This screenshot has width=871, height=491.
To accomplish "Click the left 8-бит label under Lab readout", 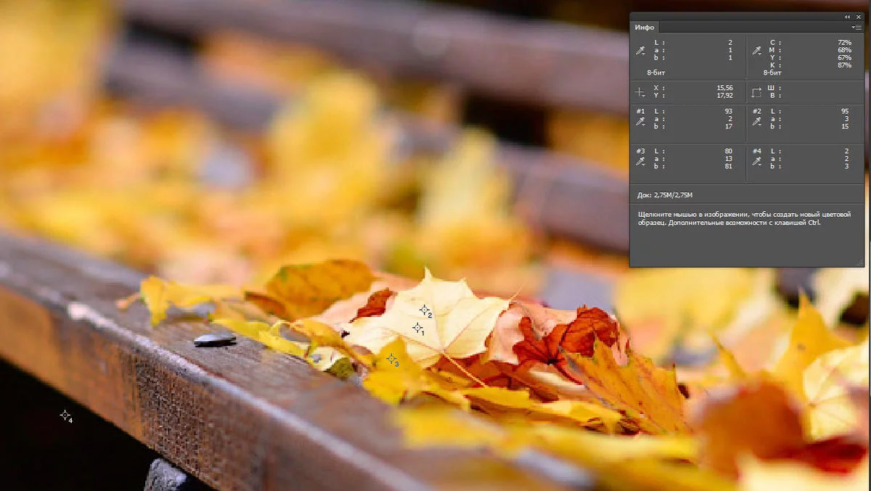I will click(656, 73).
